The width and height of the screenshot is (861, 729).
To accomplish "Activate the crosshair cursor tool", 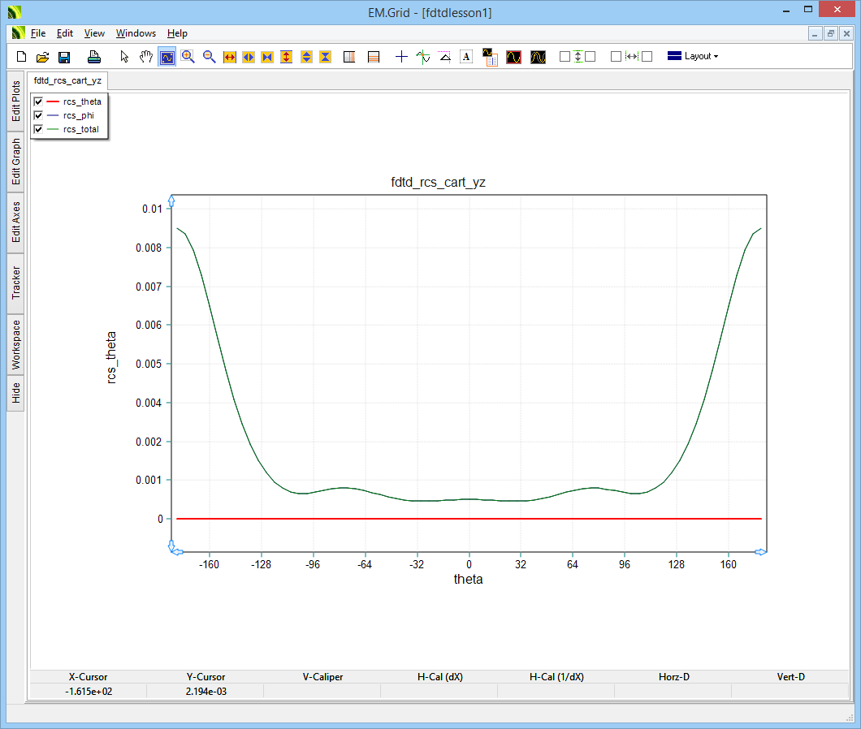I will [401, 57].
